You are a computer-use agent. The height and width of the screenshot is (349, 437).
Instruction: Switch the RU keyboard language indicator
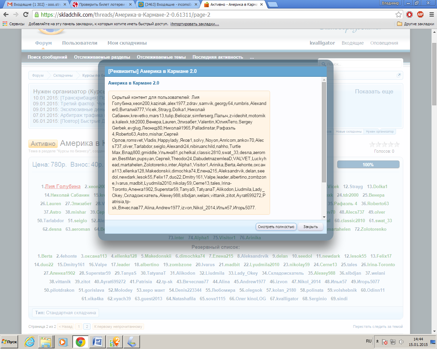[369, 341]
